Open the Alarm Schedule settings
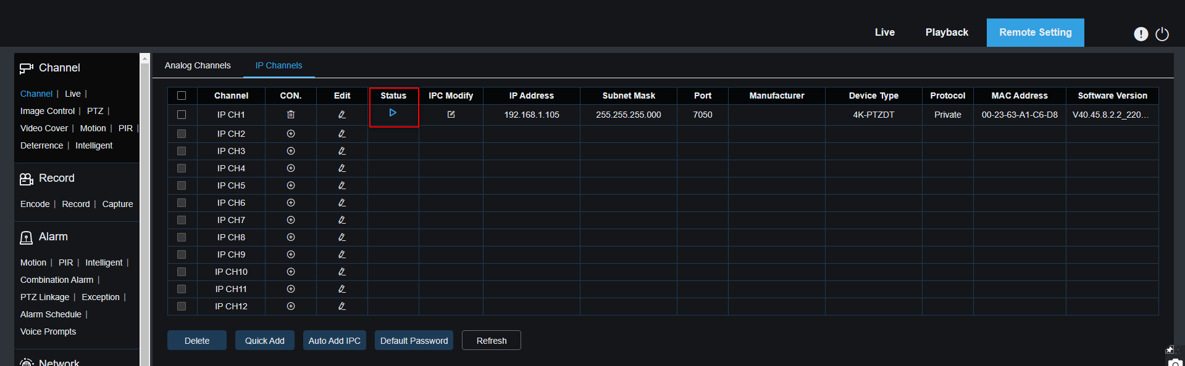The width and height of the screenshot is (1185, 366). point(51,314)
